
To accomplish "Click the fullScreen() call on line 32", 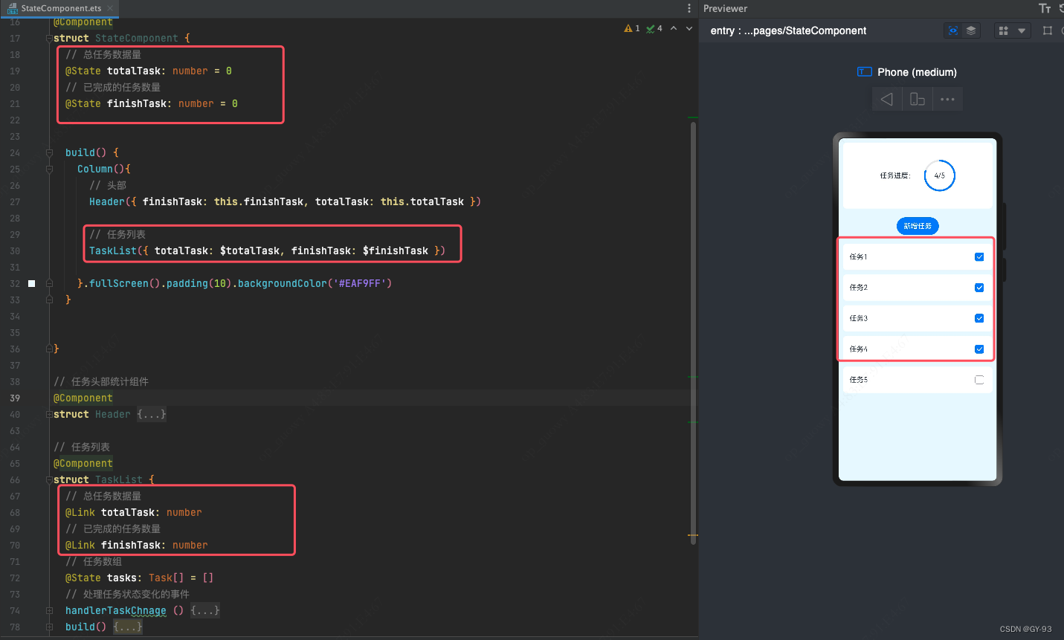I will (x=125, y=283).
